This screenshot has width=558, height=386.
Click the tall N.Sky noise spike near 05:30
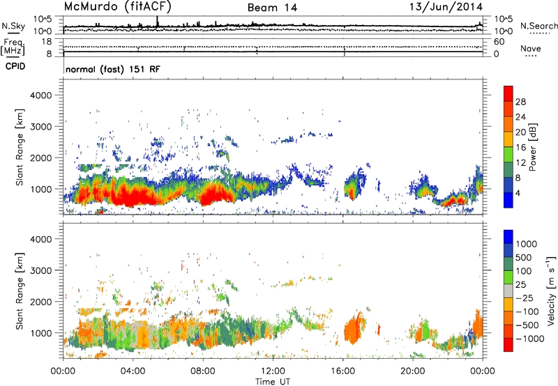[158, 22]
